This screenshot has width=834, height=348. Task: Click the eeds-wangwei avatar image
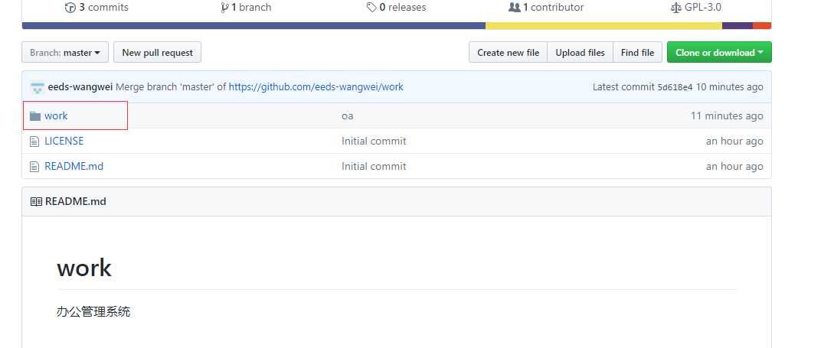coord(38,87)
